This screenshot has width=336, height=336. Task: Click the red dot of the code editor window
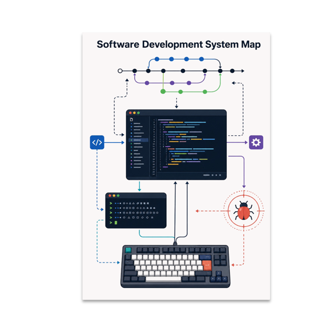click(130, 113)
